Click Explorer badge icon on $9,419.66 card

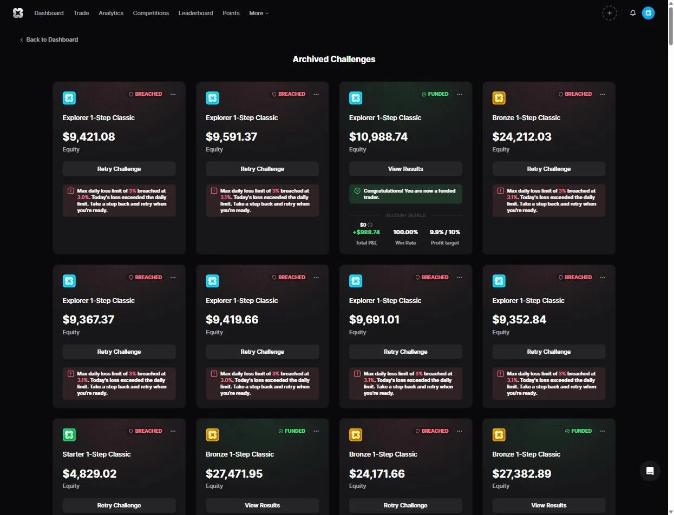coord(212,281)
